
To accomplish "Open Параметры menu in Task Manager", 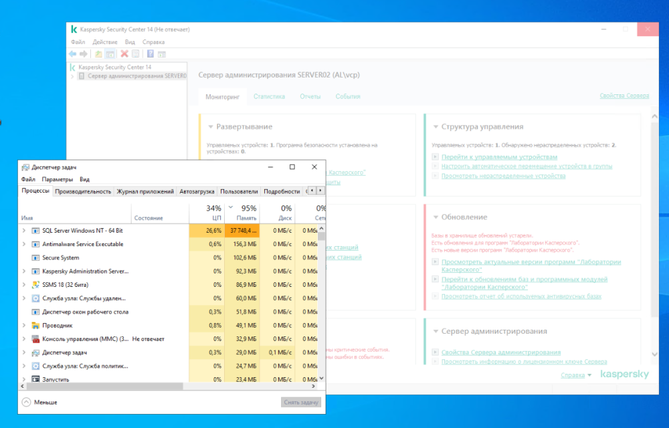I will click(x=57, y=179).
